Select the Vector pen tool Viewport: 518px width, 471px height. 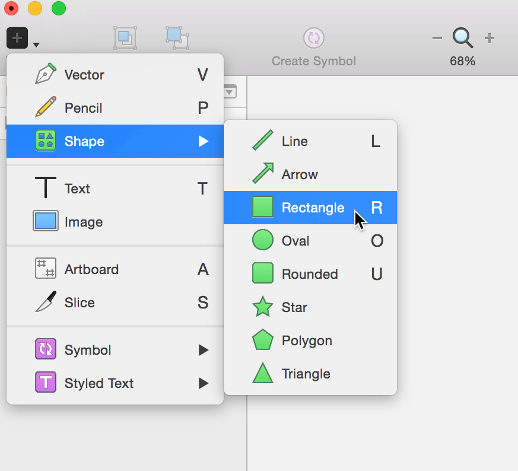[84, 75]
